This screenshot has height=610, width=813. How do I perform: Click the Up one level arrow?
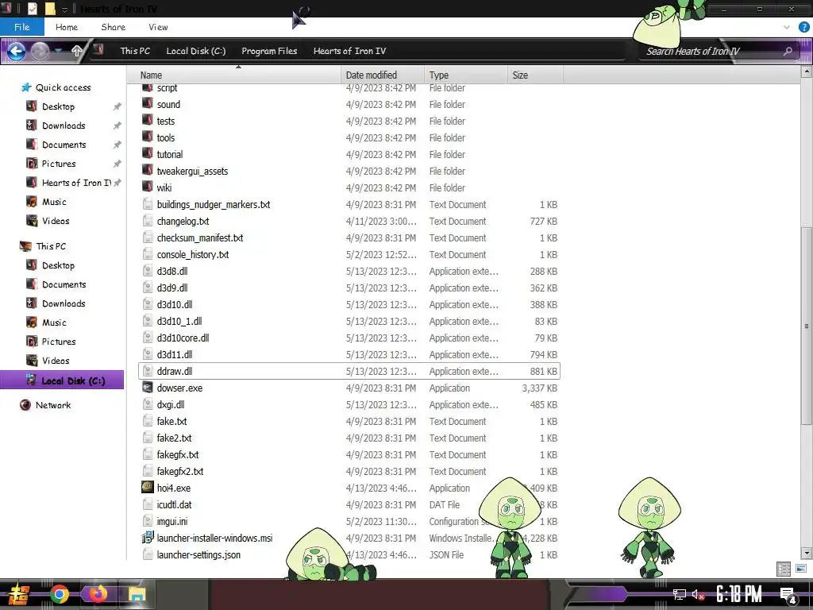(x=77, y=51)
